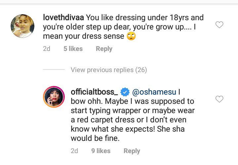Click the 2d timestamp under officialtboss_'s reply

(74, 151)
